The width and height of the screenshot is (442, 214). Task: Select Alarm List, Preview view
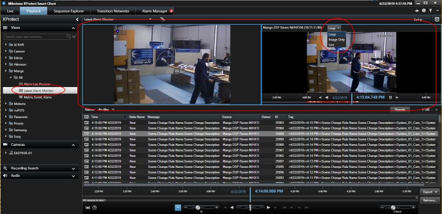click(x=37, y=84)
